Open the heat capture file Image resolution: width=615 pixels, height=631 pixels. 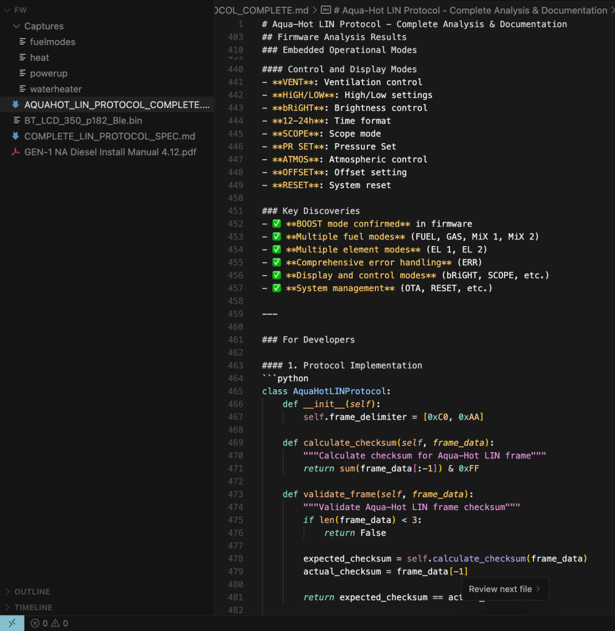(x=40, y=57)
